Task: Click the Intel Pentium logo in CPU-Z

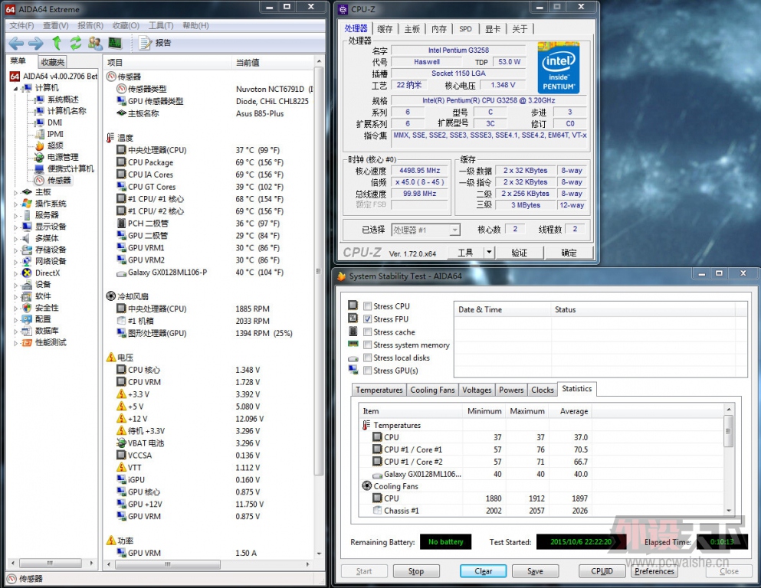Action: [558, 68]
